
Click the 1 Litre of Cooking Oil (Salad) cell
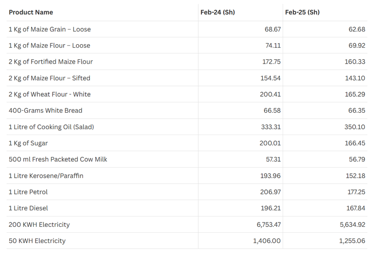51,127
